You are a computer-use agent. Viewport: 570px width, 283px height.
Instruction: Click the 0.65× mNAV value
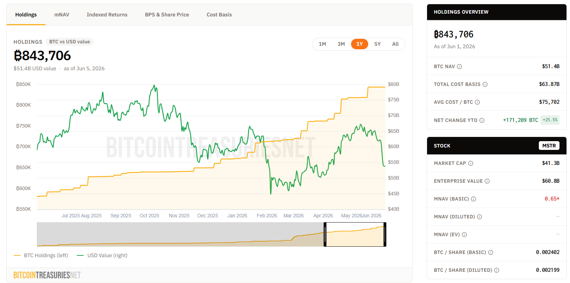tap(552, 199)
